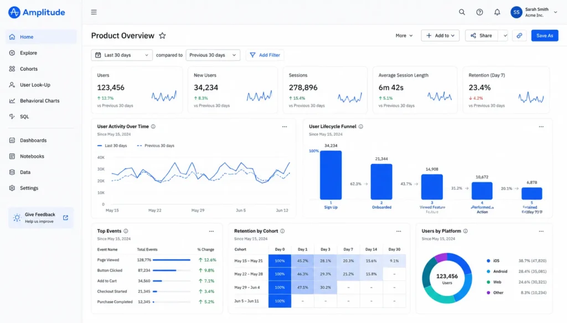Click the Settings gear icon

12,188
